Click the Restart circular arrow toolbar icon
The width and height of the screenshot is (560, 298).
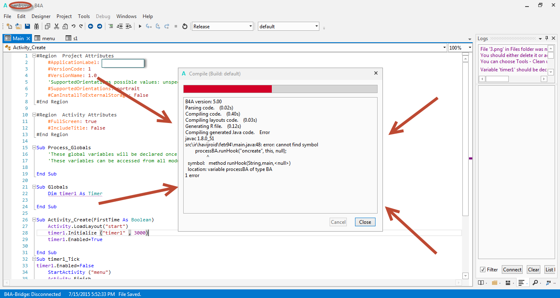click(x=185, y=26)
